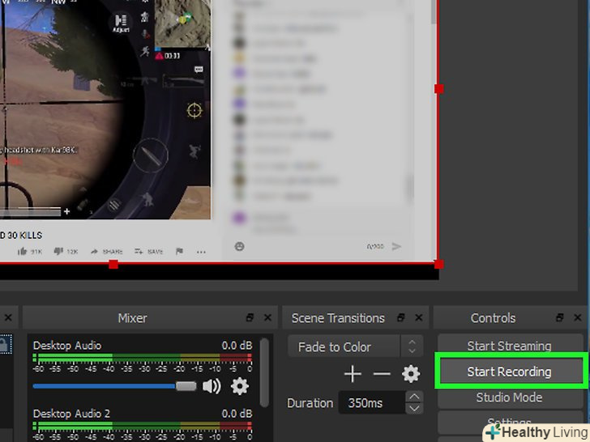590x442 pixels.
Task: Click the emoji icon in chat box
Action: [239, 247]
